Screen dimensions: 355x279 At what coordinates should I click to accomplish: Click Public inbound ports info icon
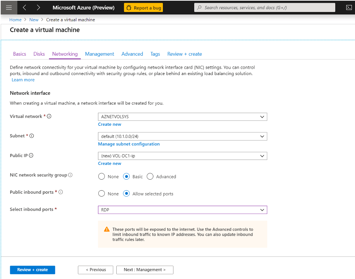coord(61,192)
